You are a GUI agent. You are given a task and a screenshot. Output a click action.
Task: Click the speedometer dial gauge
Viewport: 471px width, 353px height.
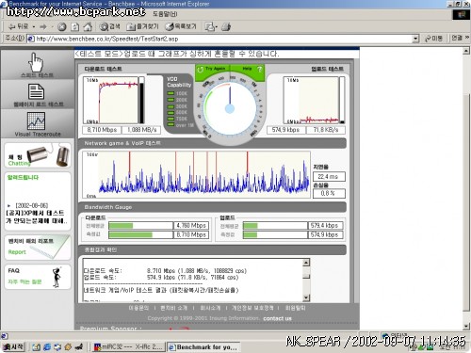point(230,108)
